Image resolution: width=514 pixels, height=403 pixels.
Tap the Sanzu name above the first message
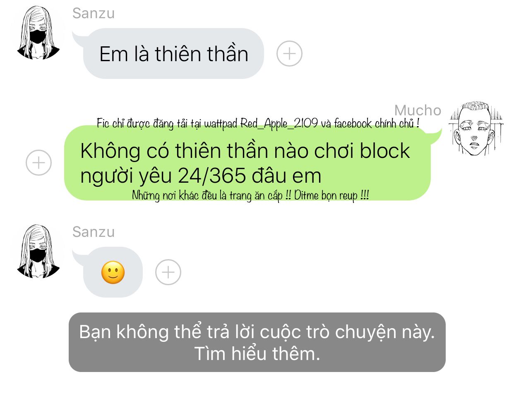point(94,13)
